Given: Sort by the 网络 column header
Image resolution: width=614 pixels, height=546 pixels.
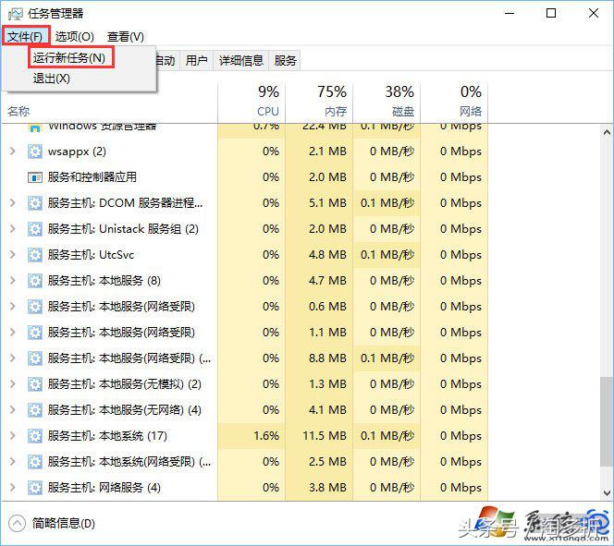Looking at the screenshot, I should [x=454, y=102].
